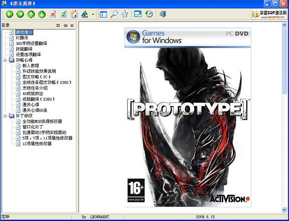Click the green Back arrow button
The width and height of the screenshot is (289, 221).
tap(9, 14)
